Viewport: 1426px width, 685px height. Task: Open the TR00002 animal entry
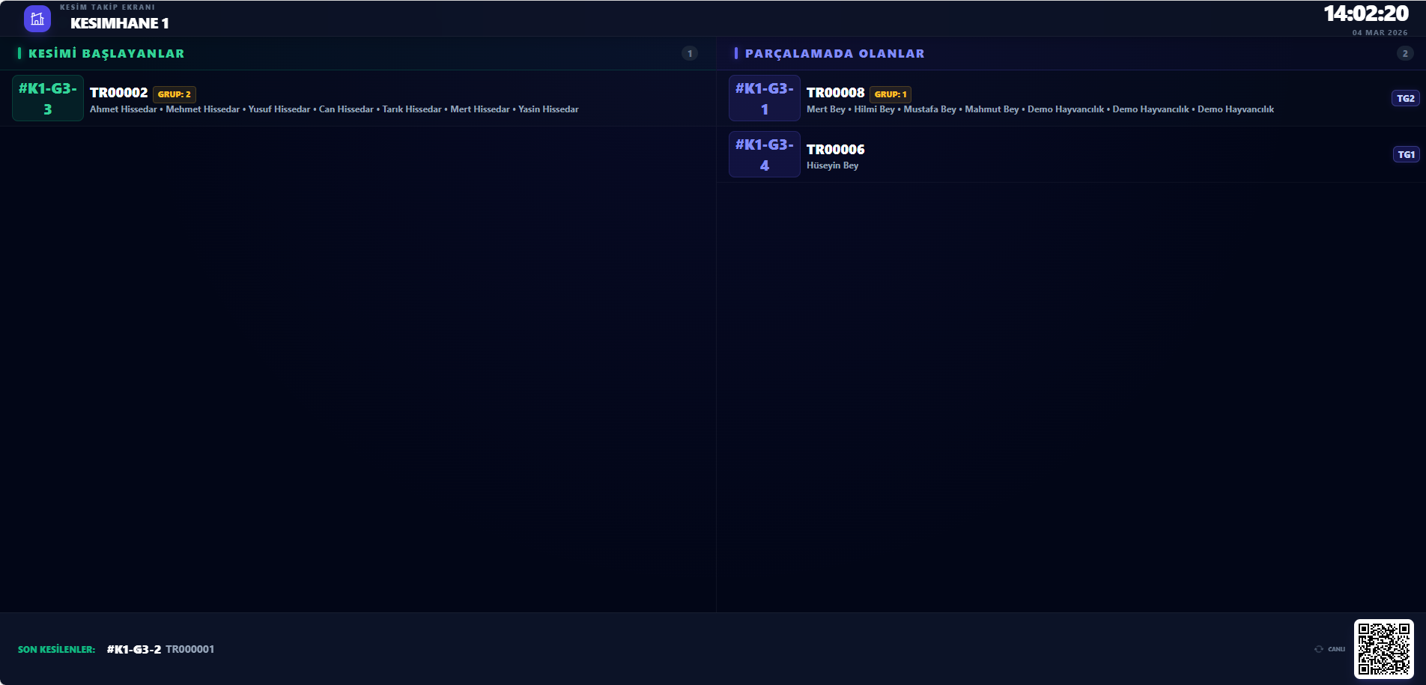click(118, 93)
